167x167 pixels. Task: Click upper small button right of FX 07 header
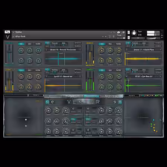pos(158,69)
